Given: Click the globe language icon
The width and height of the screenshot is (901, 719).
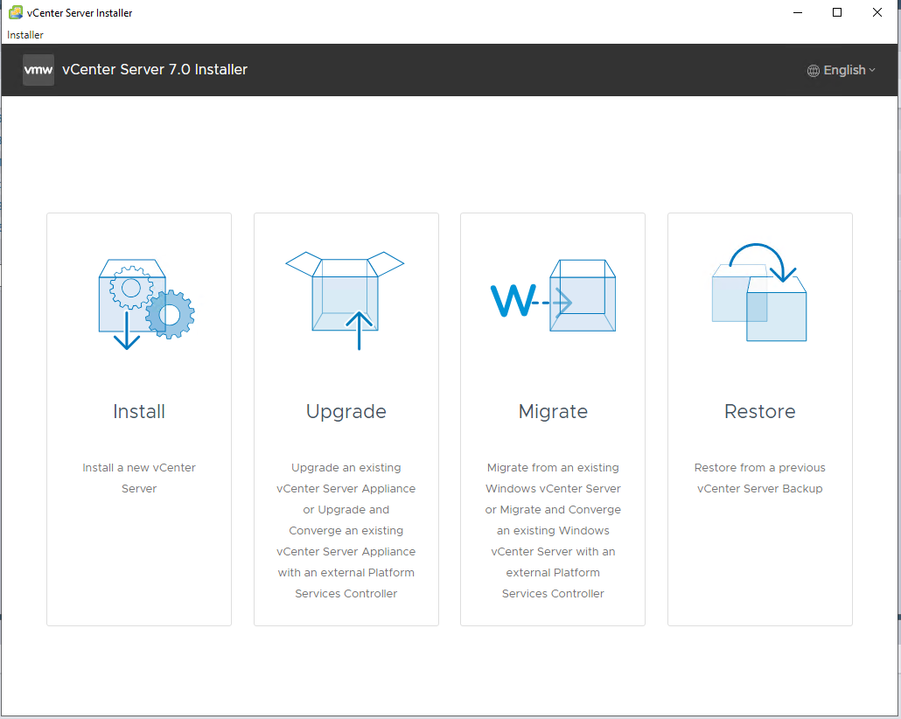Looking at the screenshot, I should tap(813, 71).
